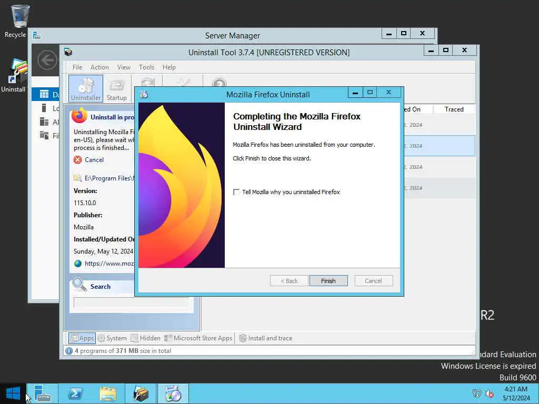539x404 pixels.
Task: Click red Cancel icon in Uninstall in progress panel
Action: pyautogui.click(x=78, y=160)
